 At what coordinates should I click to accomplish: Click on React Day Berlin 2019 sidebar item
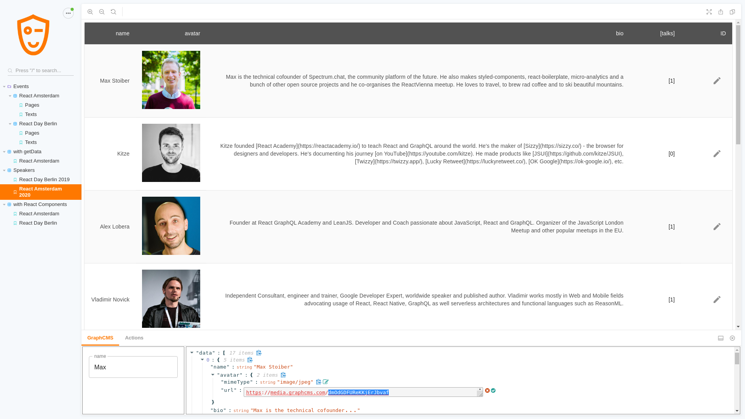44,179
